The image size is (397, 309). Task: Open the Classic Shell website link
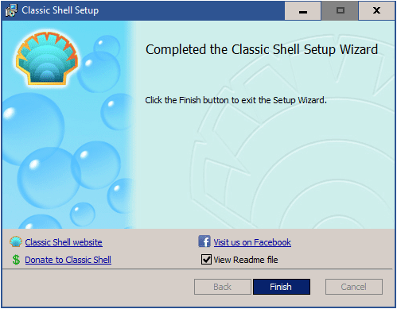pyautogui.click(x=64, y=242)
